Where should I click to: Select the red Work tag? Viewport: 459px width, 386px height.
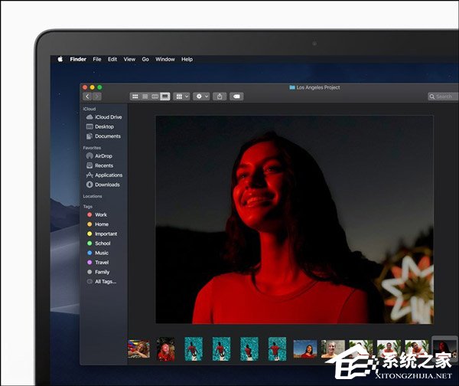97,215
